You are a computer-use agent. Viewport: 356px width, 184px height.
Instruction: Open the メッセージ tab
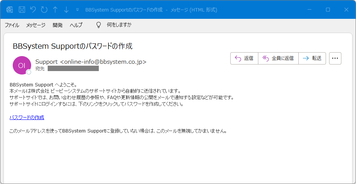(x=36, y=25)
